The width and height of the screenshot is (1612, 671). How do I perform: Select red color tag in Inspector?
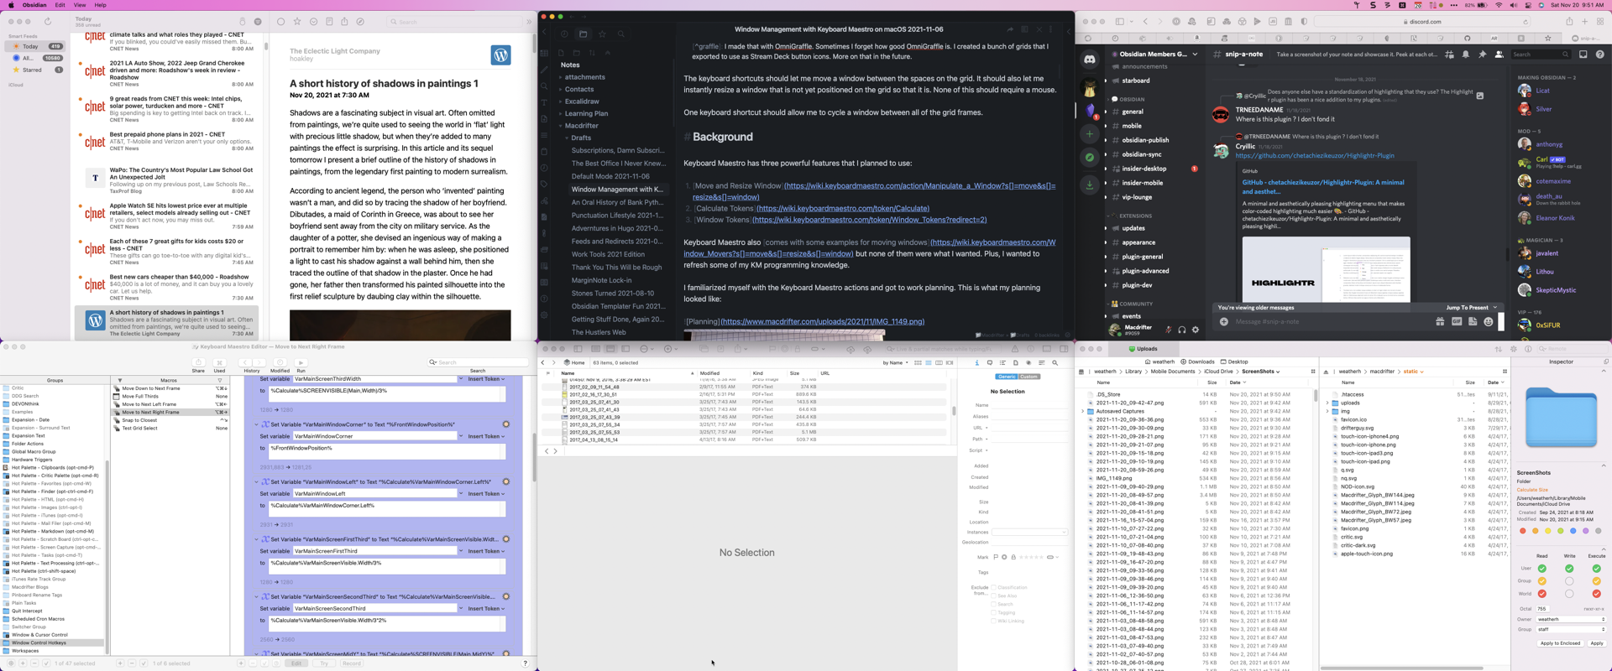coord(1523,531)
